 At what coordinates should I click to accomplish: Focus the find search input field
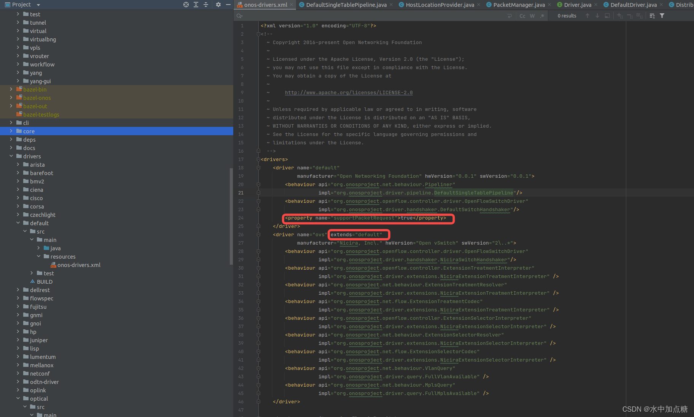pyautogui.click(x=373, y=16)
